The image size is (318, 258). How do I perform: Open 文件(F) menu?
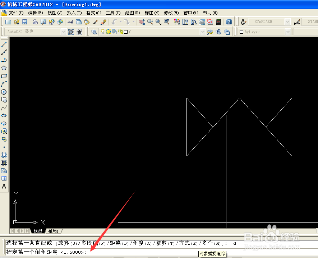point(16,13)
